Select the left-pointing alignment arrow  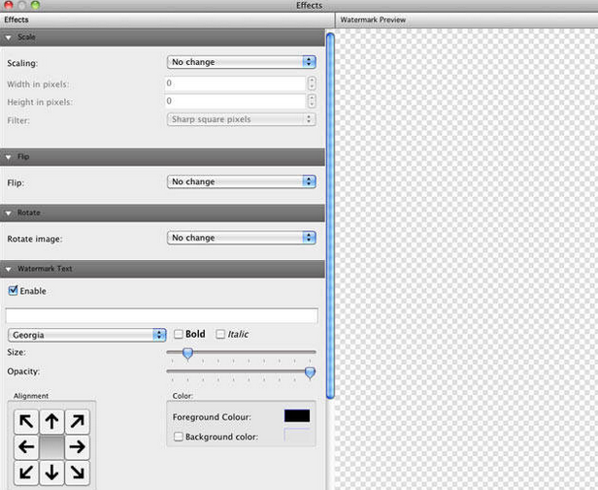click(x=26, y=448)
